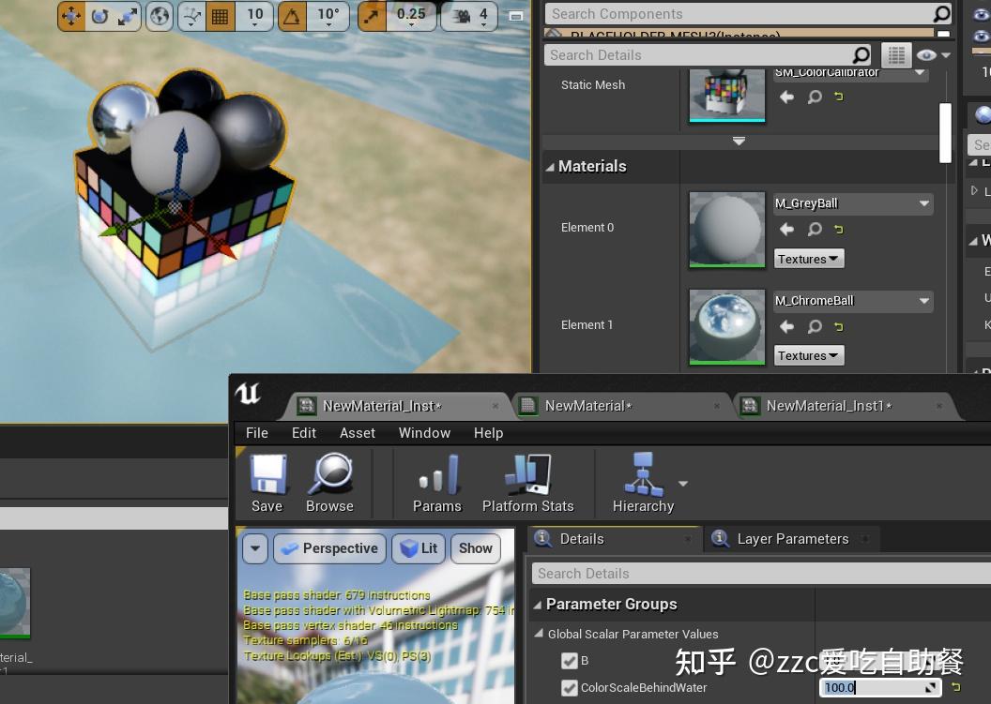Reset Element 1 material to default
Image resolution: width=991 pixels, height=704 pixels.
pos(839,326)
